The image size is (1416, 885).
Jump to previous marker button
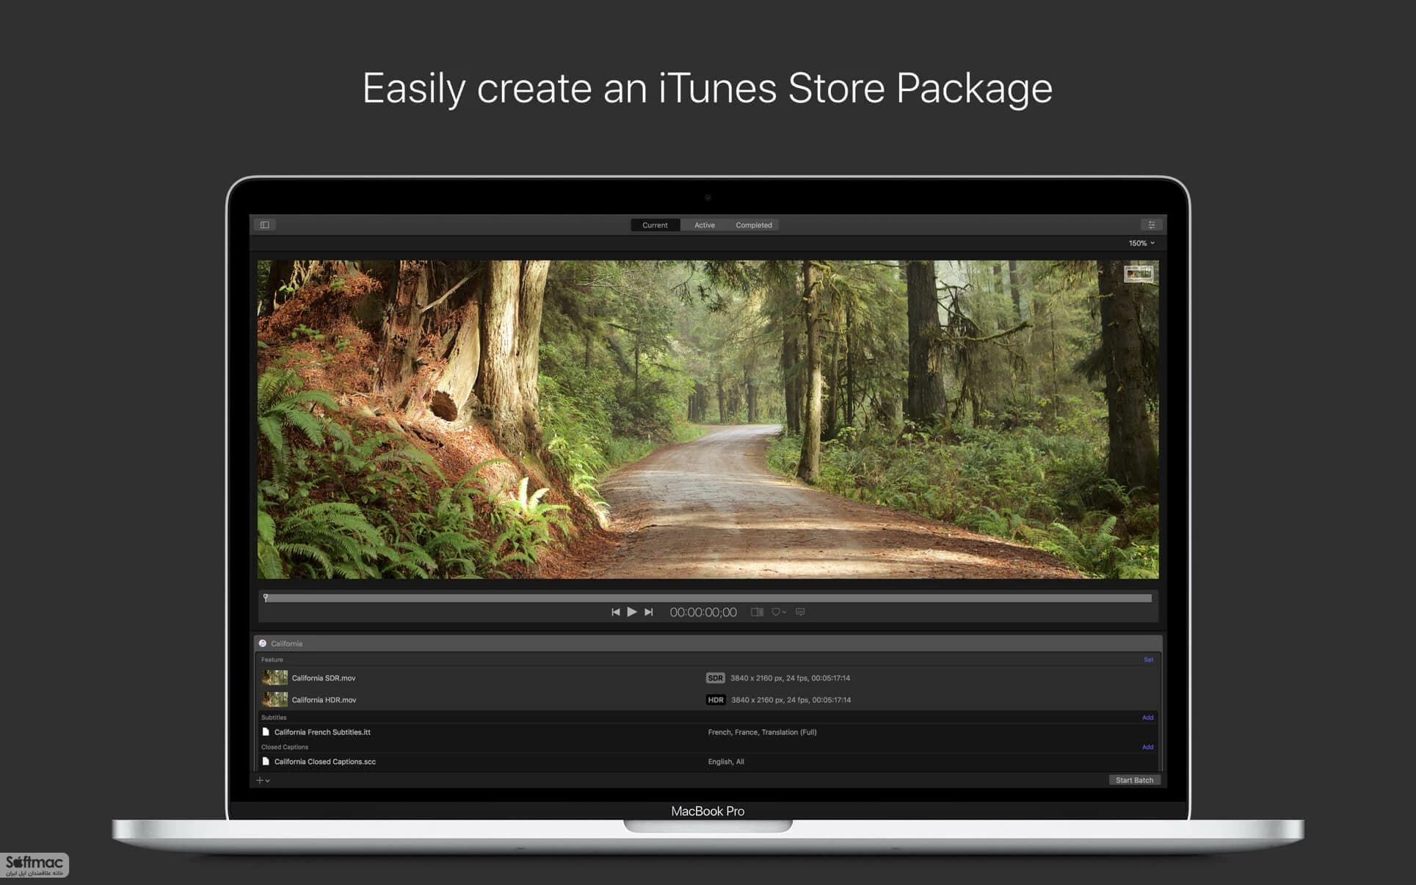point(615,612)
